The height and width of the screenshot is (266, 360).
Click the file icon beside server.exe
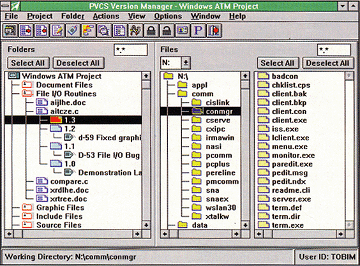click(264, 199)
